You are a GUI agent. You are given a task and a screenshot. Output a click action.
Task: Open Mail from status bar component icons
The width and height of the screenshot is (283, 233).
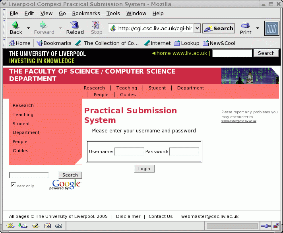coord(23,226)
